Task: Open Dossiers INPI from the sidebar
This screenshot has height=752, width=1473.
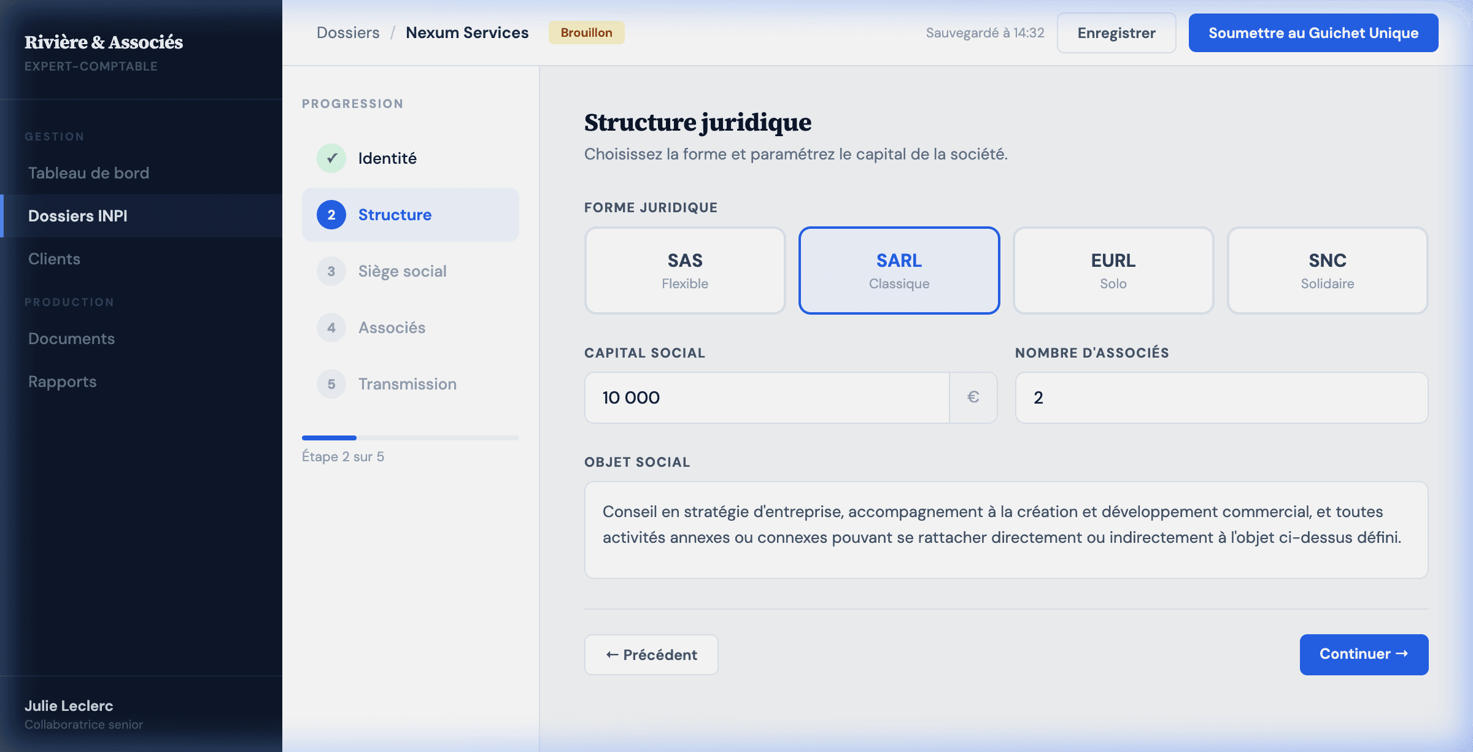Action: tap(77, 216)
